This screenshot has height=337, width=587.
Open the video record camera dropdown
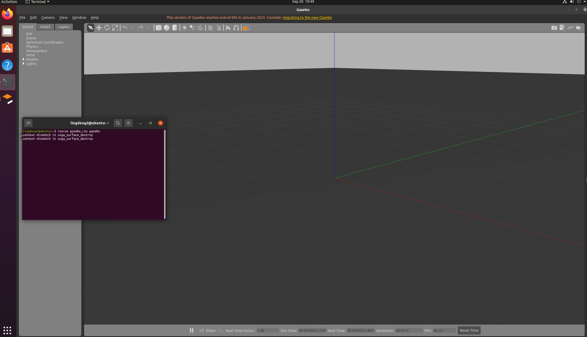click(x=578, y=28)
